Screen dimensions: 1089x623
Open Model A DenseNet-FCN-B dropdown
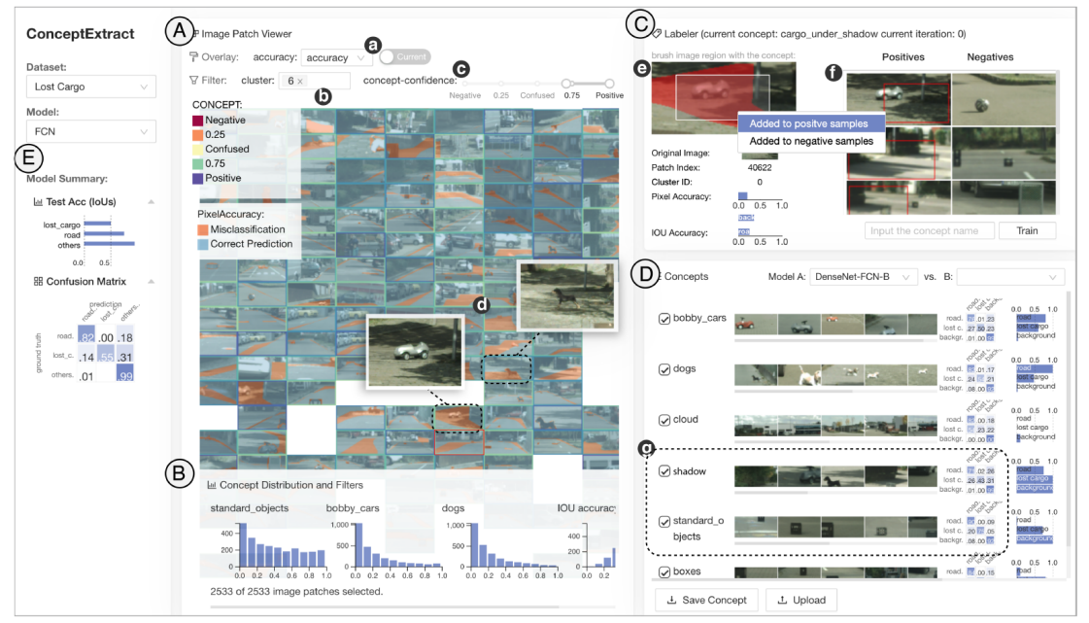pyautogui.click(x=864, y=277)
